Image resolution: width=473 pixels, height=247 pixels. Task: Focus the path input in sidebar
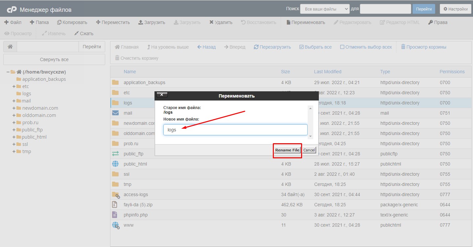48,47
